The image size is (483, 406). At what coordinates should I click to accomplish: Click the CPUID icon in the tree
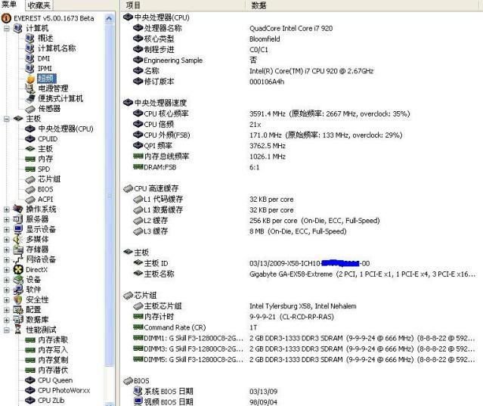[30, 139]
